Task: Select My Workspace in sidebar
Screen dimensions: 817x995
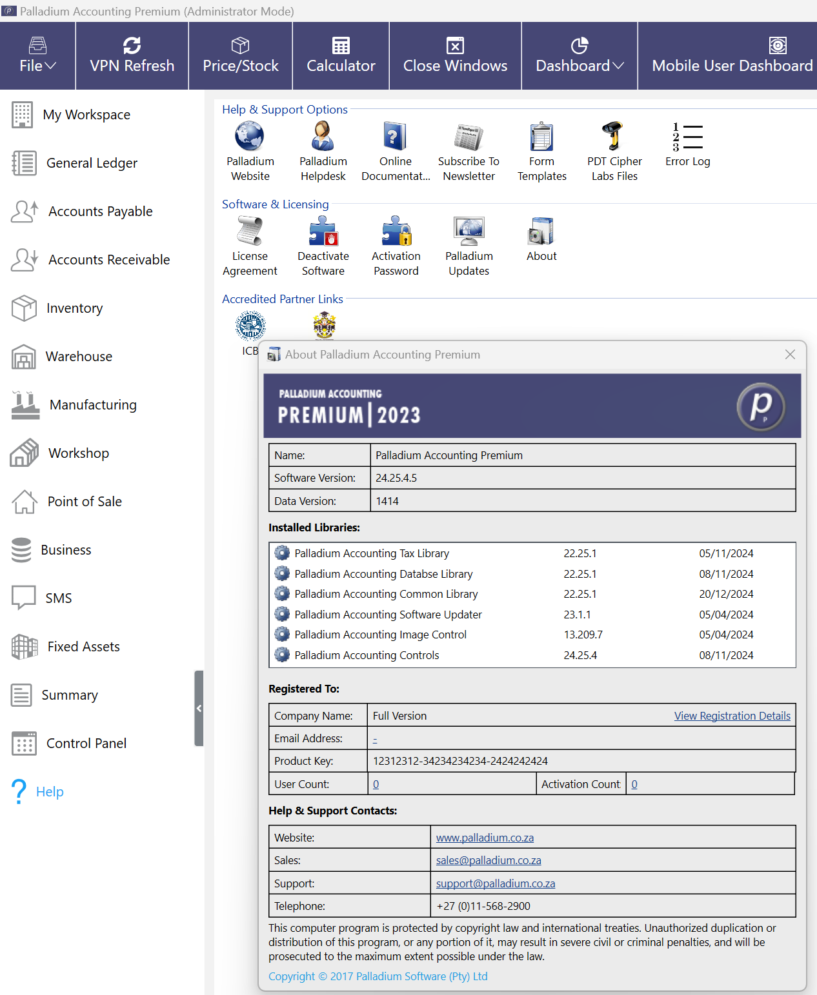Action: click(x=71, y=115)
